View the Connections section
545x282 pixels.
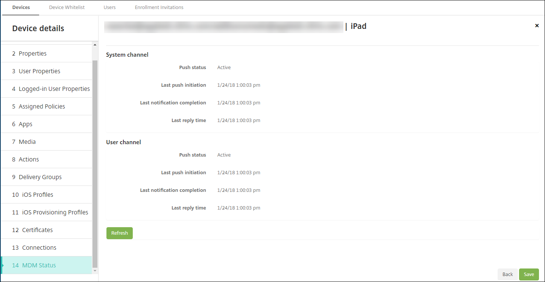tap(46, 247)
